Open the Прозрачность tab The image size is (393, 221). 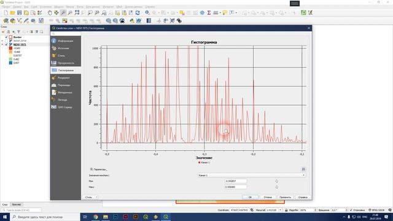(66, 63)
